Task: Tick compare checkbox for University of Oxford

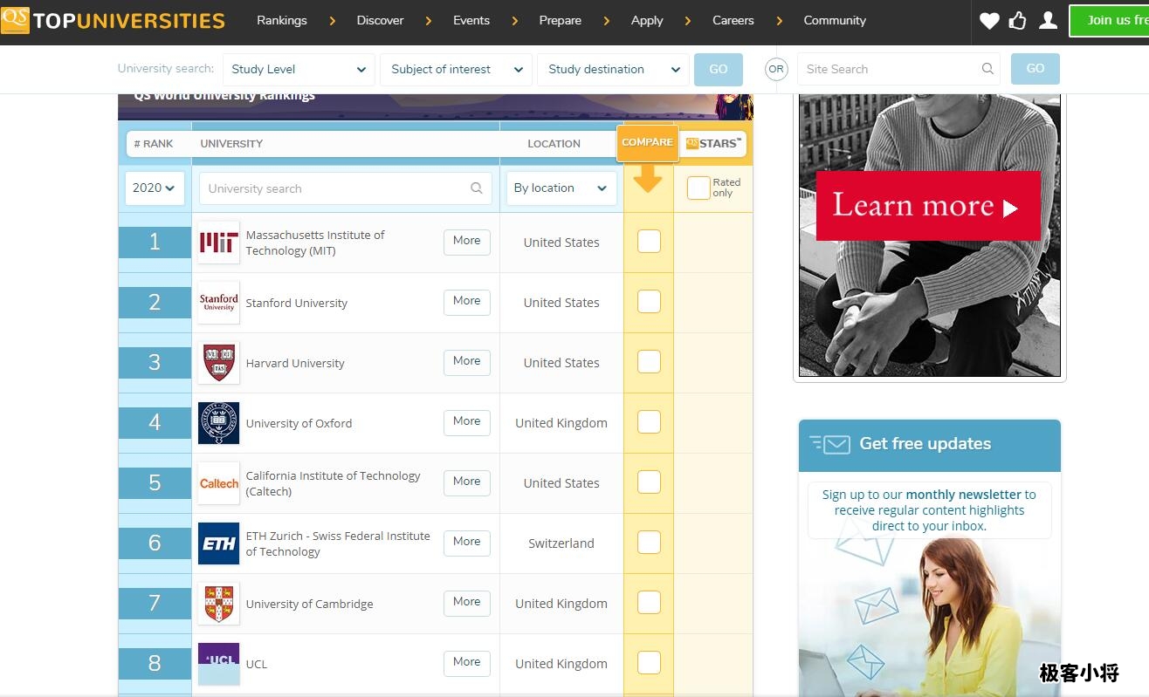Action: [x=649, y=422]
